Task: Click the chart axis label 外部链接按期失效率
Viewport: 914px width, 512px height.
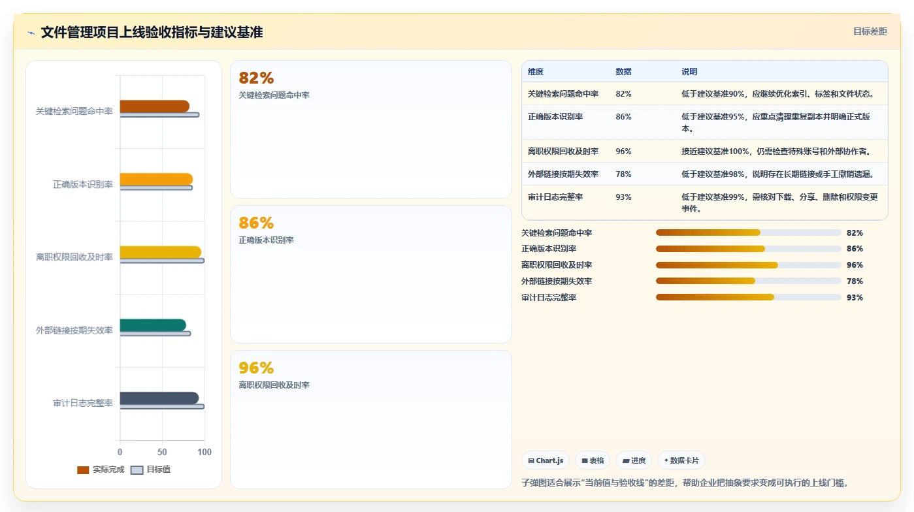Action: point(74,330)
